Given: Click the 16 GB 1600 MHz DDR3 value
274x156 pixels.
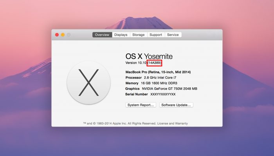Looking at the screenshot, I should pyautogui.click(x=159, y=83).
